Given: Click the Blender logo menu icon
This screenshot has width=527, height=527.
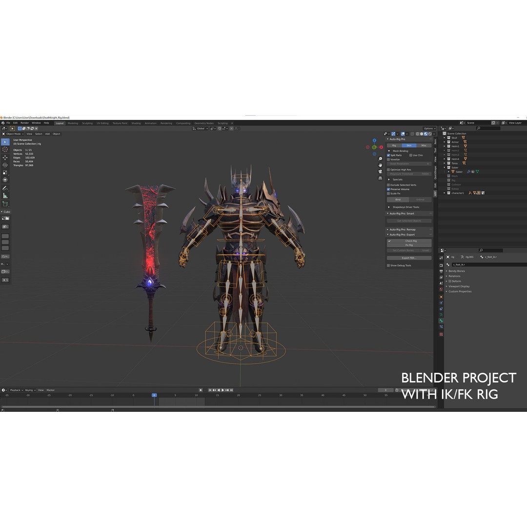Looking at the screenshot, I should click(2, 123).
